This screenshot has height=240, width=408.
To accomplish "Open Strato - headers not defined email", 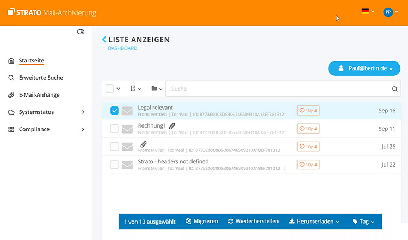I will [174, 162].
